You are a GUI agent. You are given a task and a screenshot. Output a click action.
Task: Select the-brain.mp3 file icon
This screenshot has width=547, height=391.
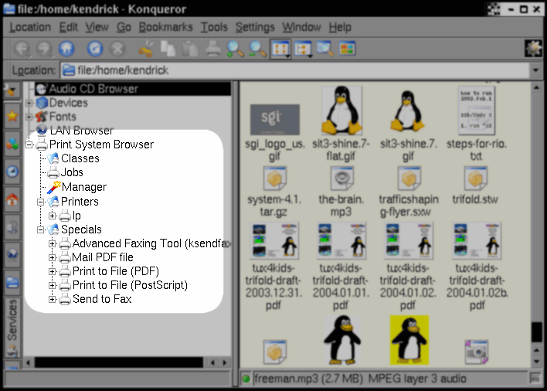tap(341, 178)
